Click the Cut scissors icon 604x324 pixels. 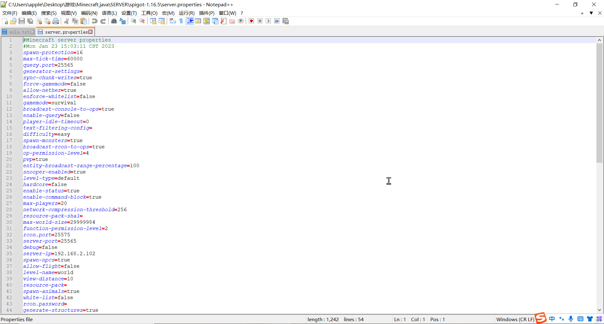pyautogui.click(x=66, y=21)
